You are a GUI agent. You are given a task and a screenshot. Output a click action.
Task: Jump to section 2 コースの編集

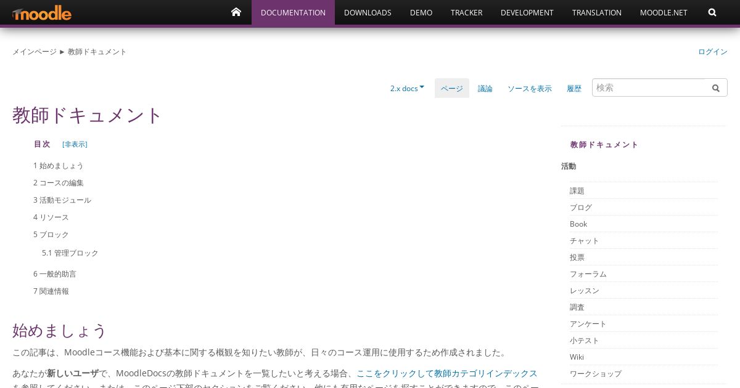click(x=59, y=183)
